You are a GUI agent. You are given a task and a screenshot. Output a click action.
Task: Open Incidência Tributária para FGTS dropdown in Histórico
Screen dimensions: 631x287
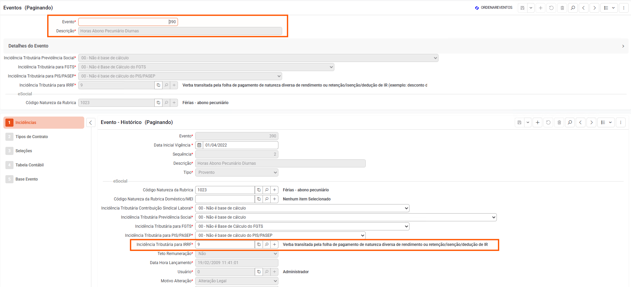302,226
